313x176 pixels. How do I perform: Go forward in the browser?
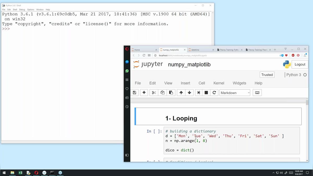[139, 55]
